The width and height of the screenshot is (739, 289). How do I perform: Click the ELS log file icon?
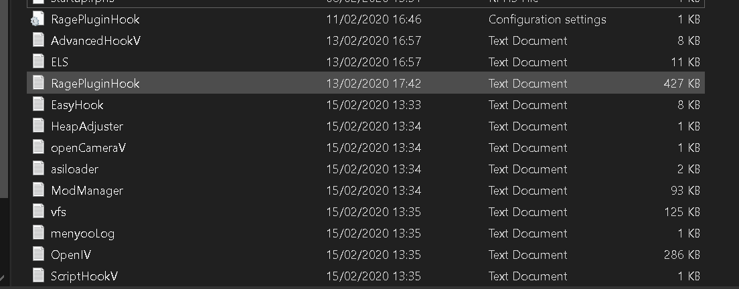38,62
